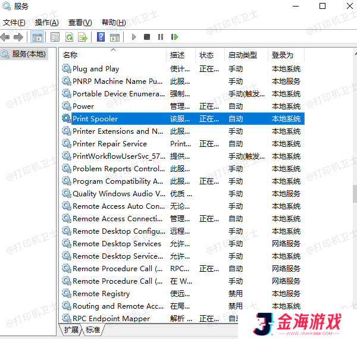The image size is (357, 339).
Task: Click the gear icon of Plug and Play
Action: pyautogui.click(x=67, y=68)
